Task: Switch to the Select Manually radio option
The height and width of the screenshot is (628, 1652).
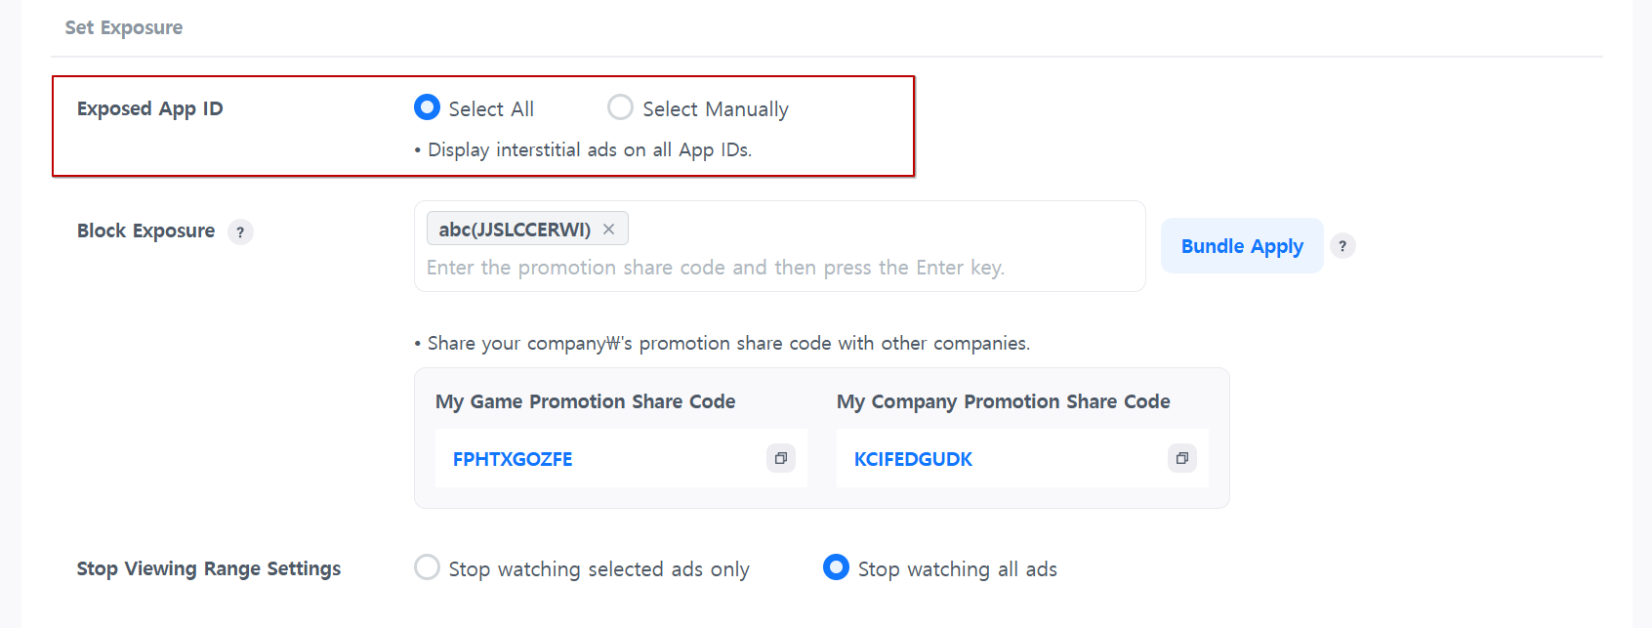Action: point(620,107)
